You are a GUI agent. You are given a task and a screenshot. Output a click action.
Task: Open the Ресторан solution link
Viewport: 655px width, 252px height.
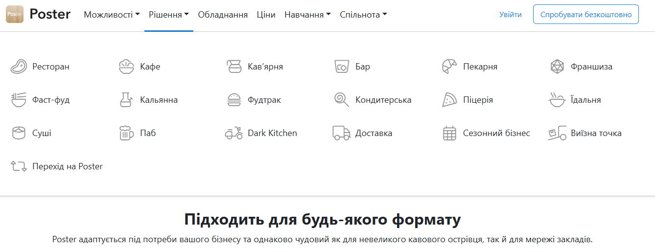point(51,67)
